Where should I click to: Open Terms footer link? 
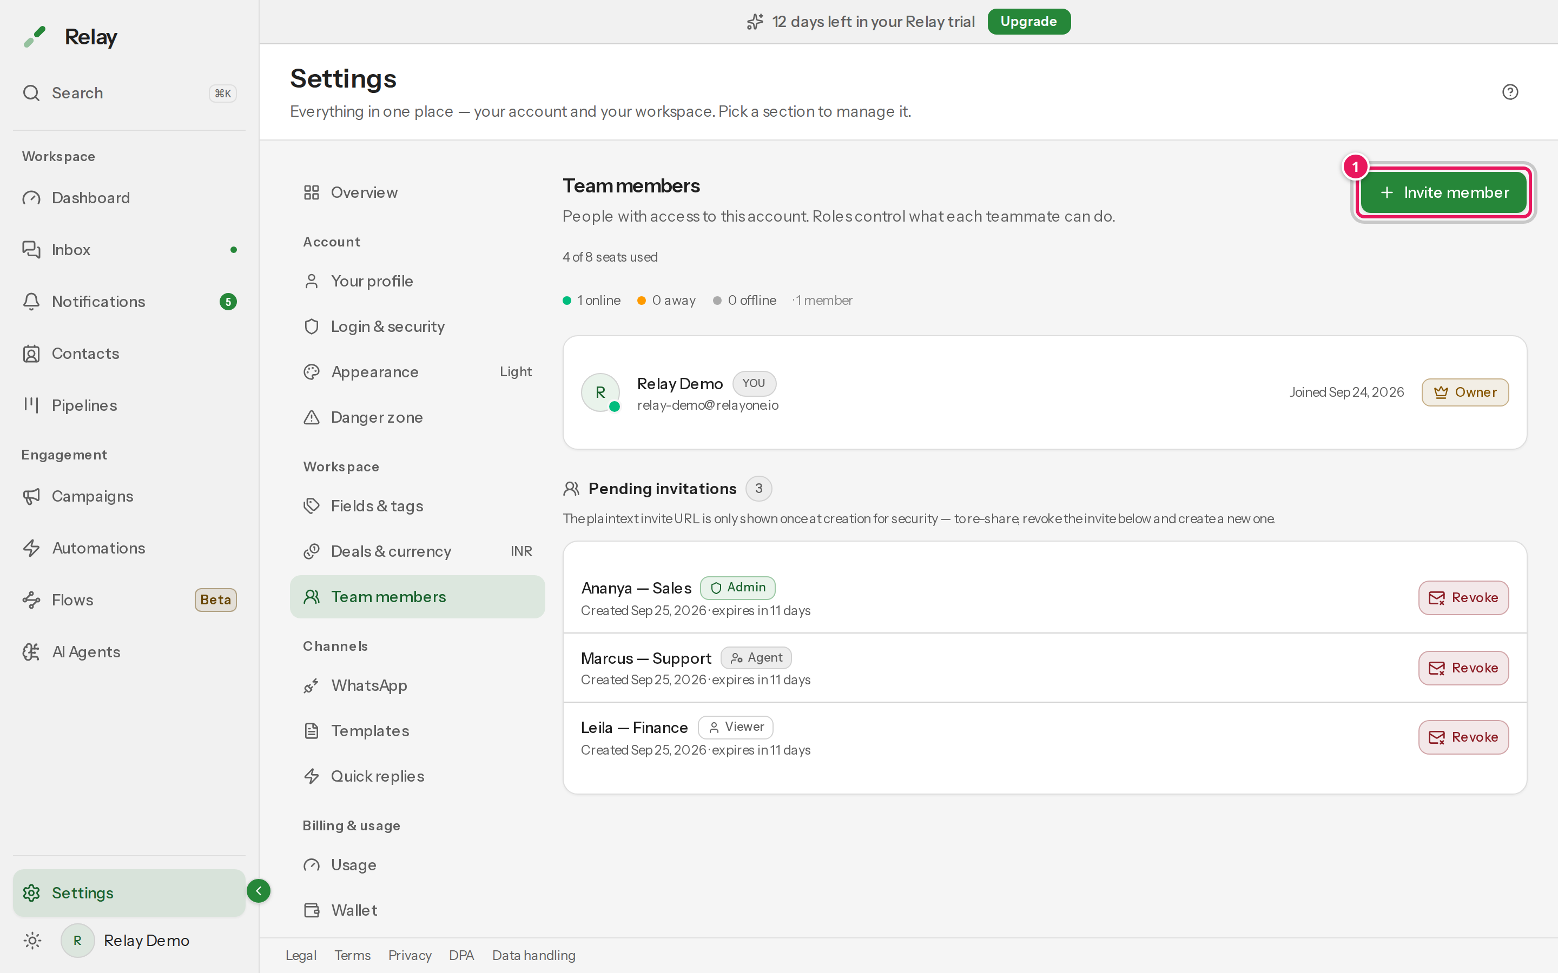click(352, 956)
